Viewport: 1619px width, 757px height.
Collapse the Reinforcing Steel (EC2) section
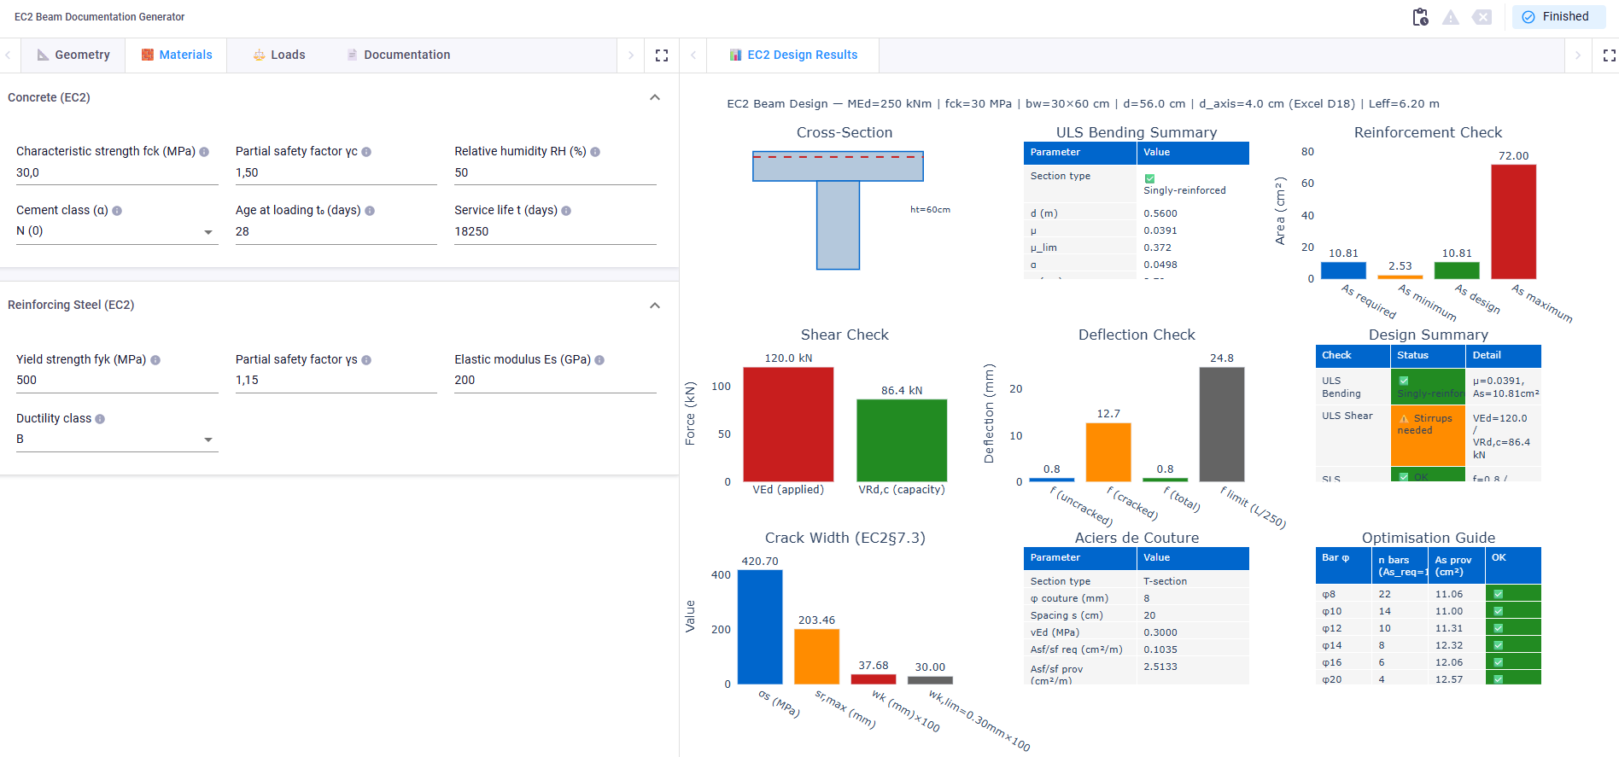click(655, 306)
